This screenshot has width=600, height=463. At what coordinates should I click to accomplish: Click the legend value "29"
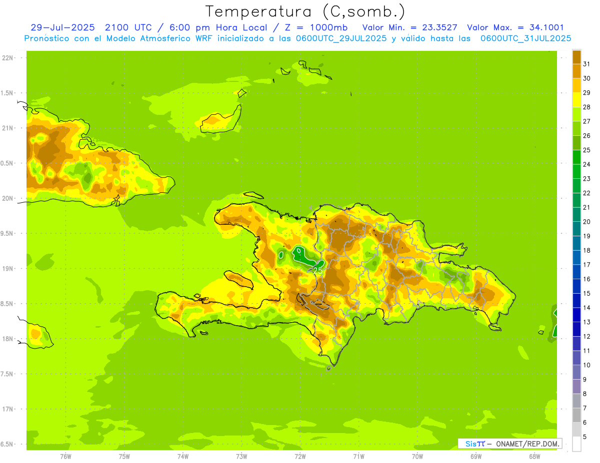586,93
